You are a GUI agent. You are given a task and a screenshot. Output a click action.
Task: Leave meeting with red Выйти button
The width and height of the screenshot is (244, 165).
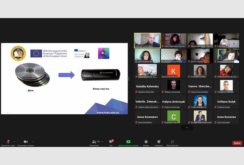[x=237, y=143]
